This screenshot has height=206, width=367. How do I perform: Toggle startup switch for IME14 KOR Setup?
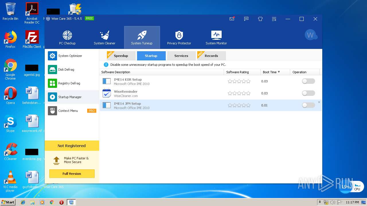308,81
